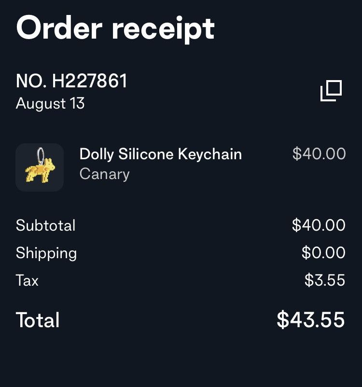Image resolution: width=362 pixels, height=387 pixels.
Task: Click the $0.00 shipping cost
Action: [325, 253]
